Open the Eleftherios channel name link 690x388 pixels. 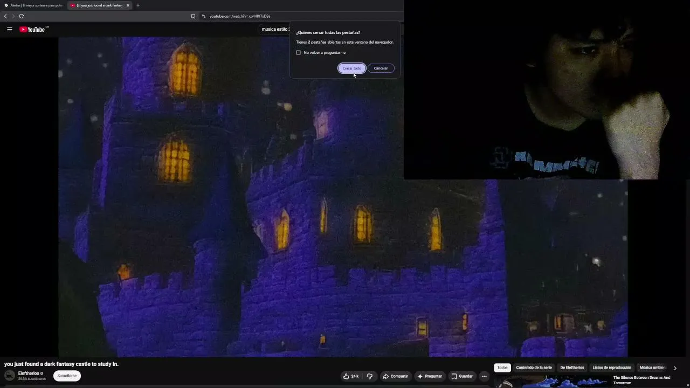click(29, 373)
